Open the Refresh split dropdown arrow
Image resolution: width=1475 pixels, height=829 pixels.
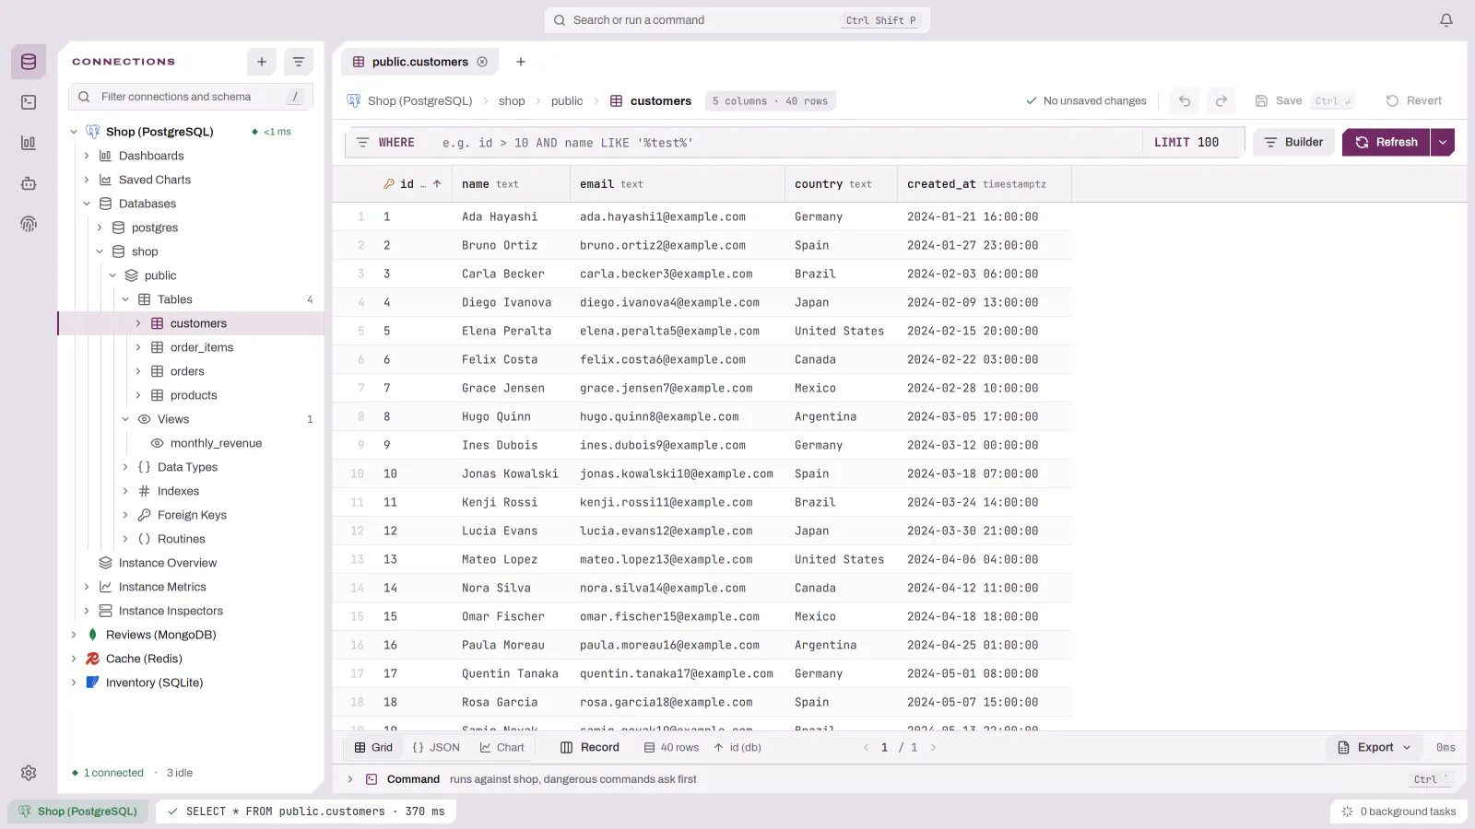(1443, 143)
